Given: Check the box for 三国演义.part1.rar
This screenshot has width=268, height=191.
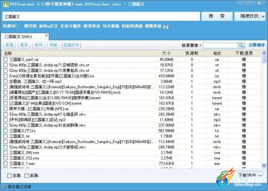Looking at the screenshot, I should [5, 59].
